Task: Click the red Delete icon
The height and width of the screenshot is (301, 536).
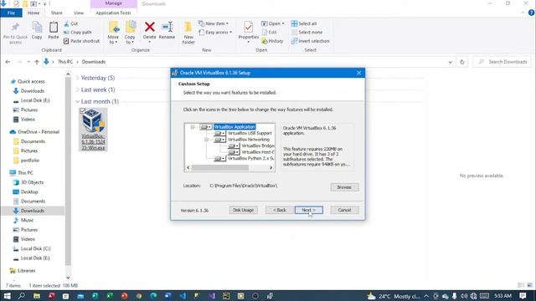Action: pyautogui.click(x=149, y=27)
